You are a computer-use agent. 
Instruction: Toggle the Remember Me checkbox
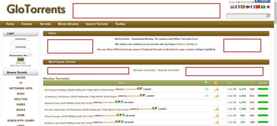coord(30,55)
